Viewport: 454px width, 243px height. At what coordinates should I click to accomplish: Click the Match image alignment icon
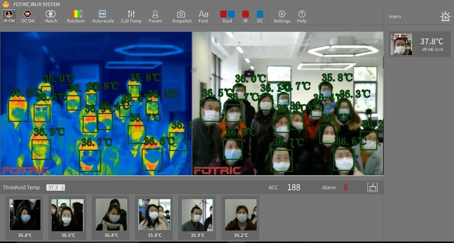(x=51, y=17)
